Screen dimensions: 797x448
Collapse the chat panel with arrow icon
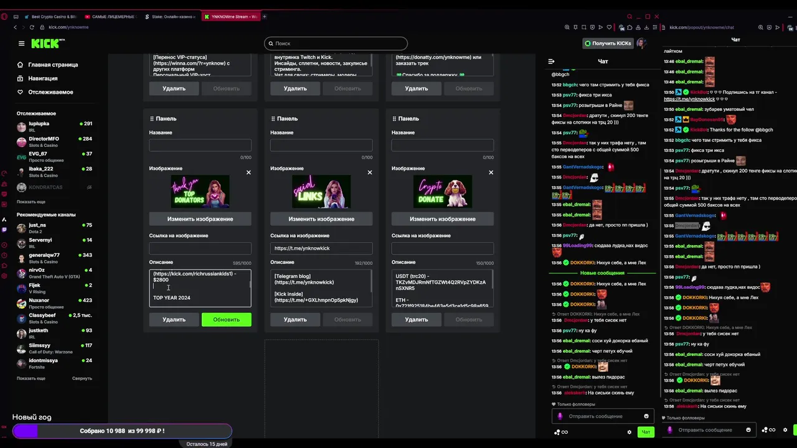[x=551, y=62]
